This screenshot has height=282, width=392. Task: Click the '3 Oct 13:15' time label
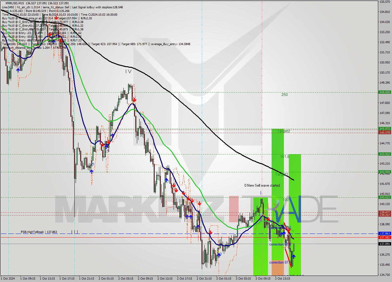(x=283, y=279)
